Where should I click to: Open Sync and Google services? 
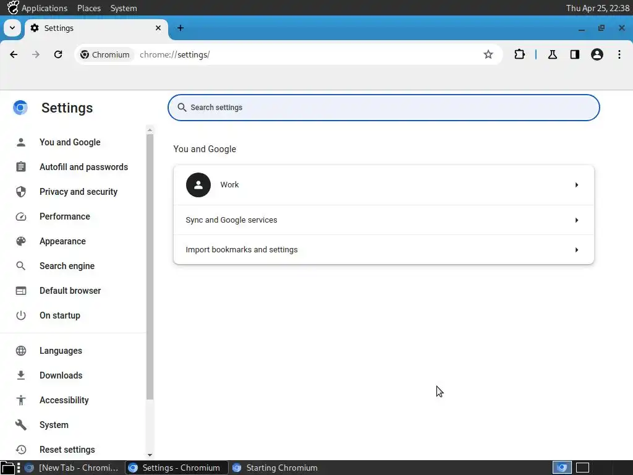point(383,220)
